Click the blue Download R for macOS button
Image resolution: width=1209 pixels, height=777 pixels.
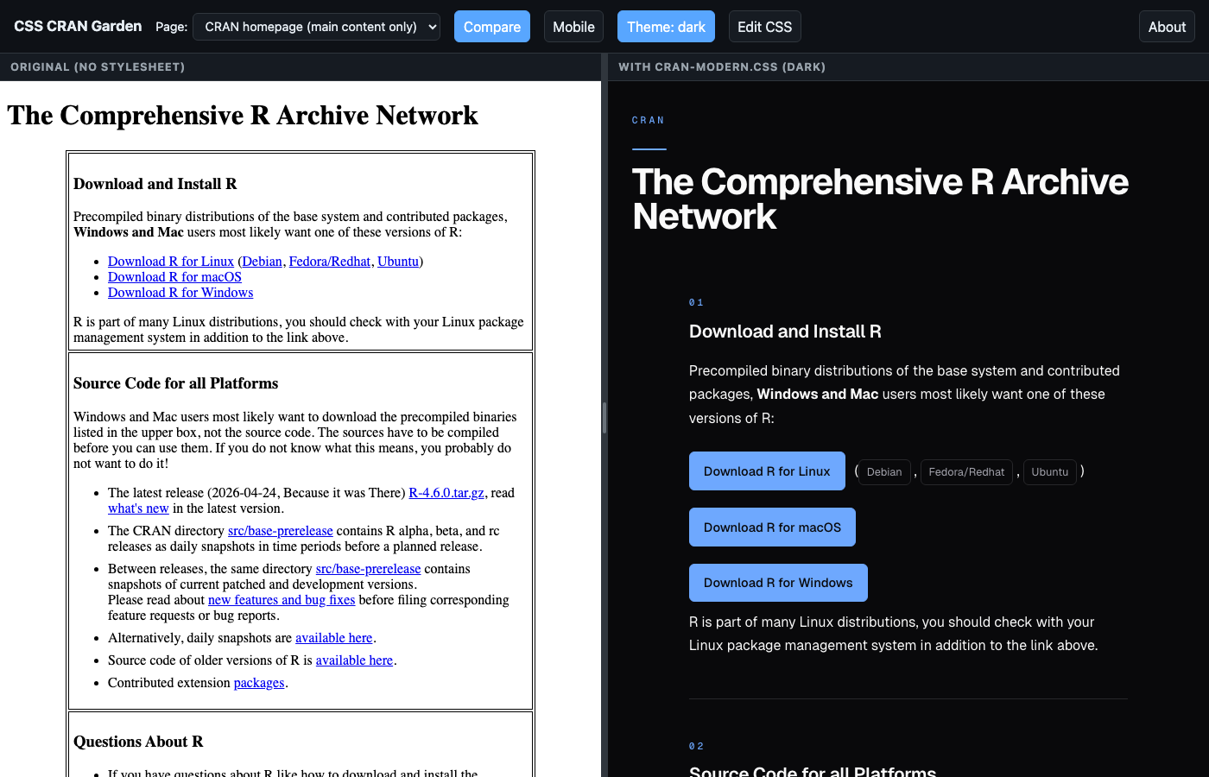[772, 527]
